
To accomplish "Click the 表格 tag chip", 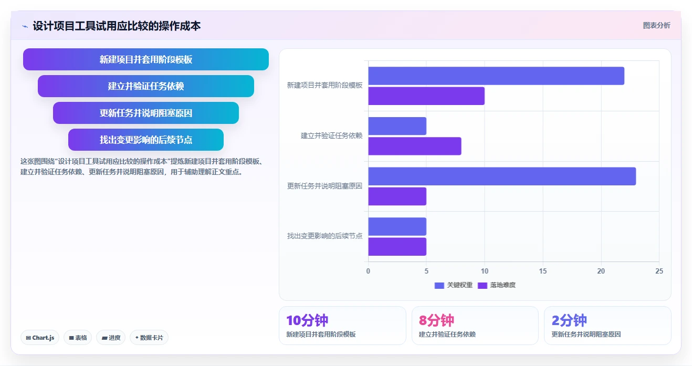I will 78,338.
